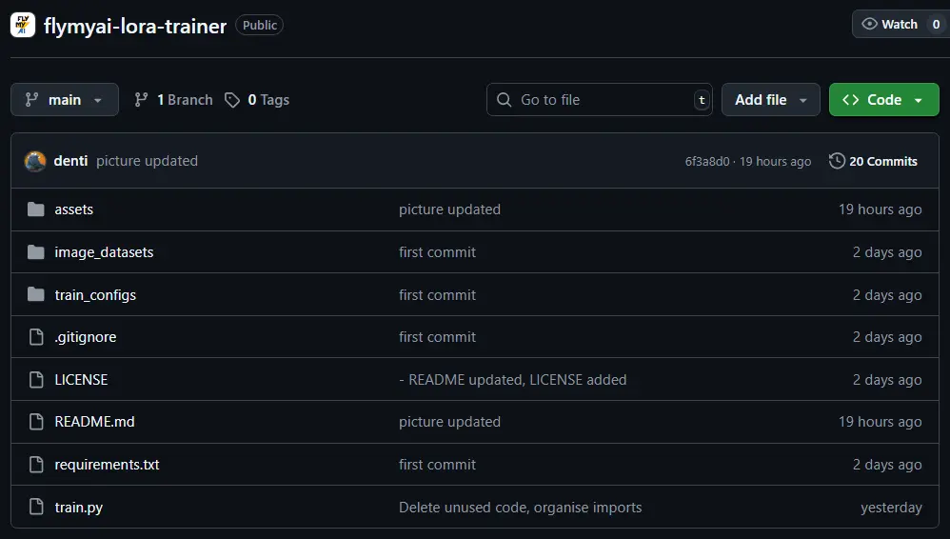Toggle Watch on this repository
The width and height of the screenshot is (950, 539).
coord(889,25)
